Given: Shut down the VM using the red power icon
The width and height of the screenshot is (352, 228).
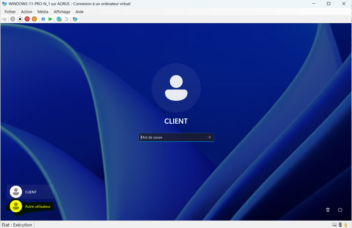Looking at the screenshot, I should click(27, 19).
